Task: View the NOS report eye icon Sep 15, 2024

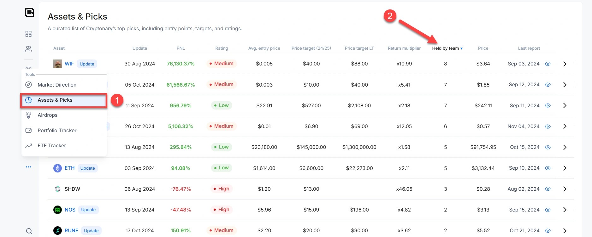Action: pos(548,210)
